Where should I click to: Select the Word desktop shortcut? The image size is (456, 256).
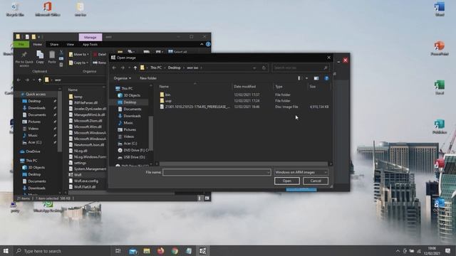(440, 9)
